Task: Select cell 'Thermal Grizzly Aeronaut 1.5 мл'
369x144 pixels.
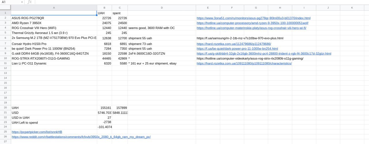Action: tap(54, 33)
